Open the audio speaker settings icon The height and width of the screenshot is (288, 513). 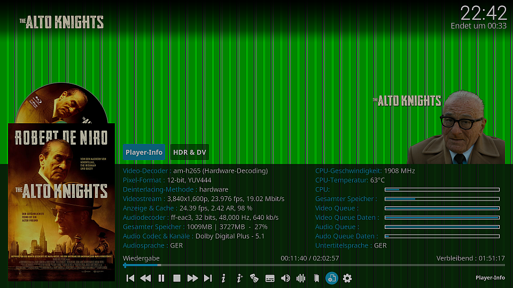[285, 278]
